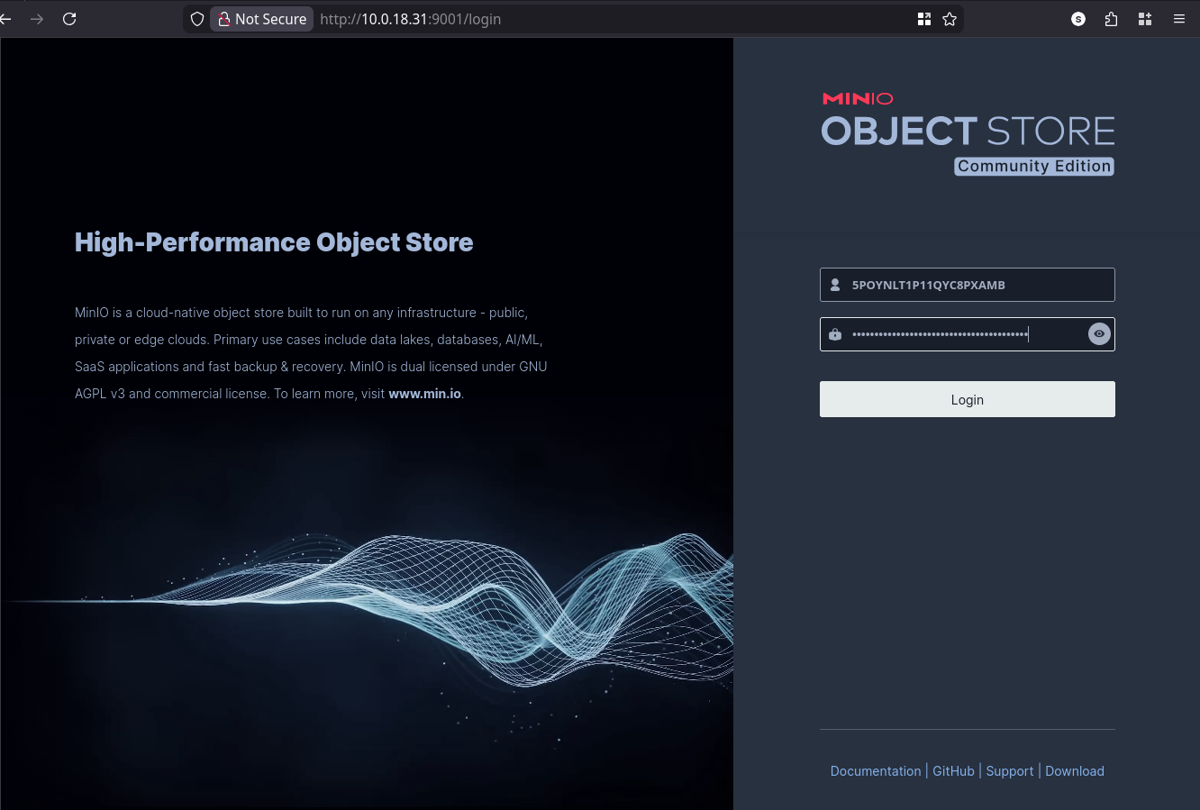Click the forward navigation arrow
Viewport: 1200px width, 810px height.
(37, 19)
